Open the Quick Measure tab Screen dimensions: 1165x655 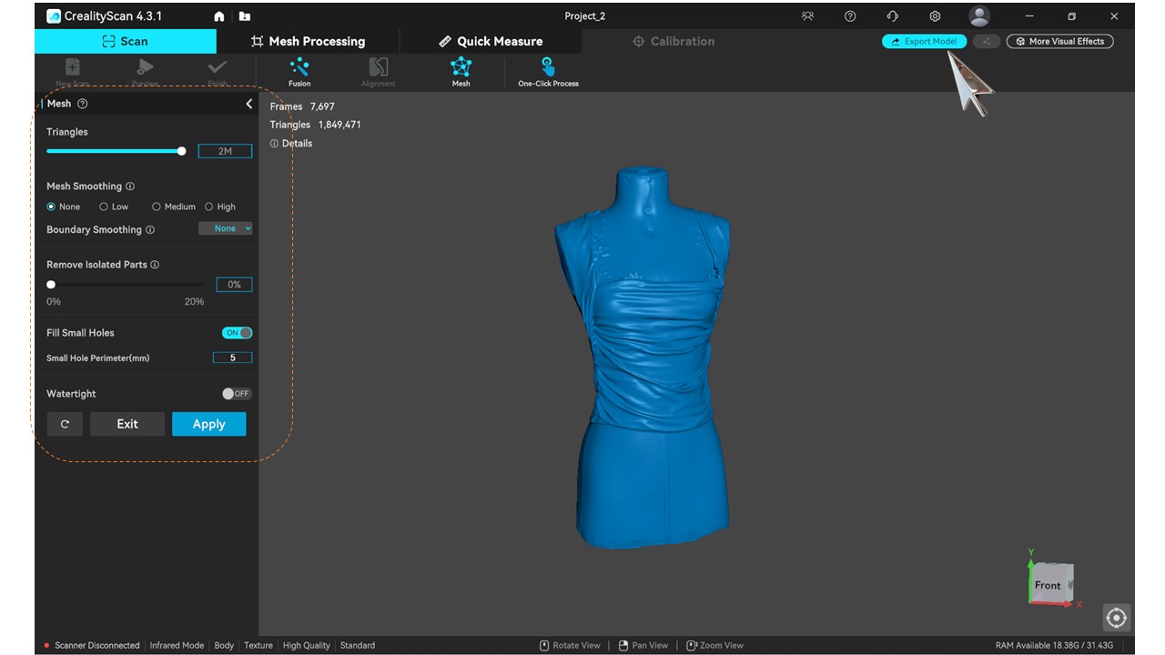(x=491, y=41)
